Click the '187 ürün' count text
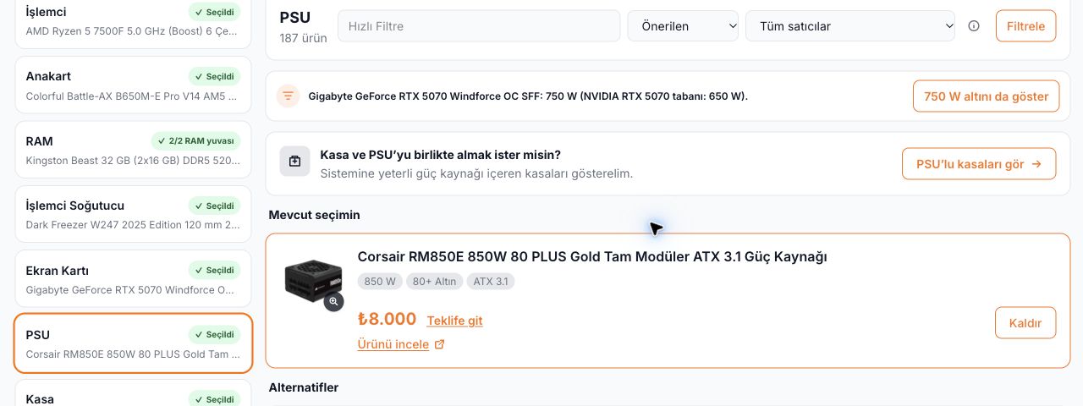The image size is (1083, 406). [x=303, y=38]
